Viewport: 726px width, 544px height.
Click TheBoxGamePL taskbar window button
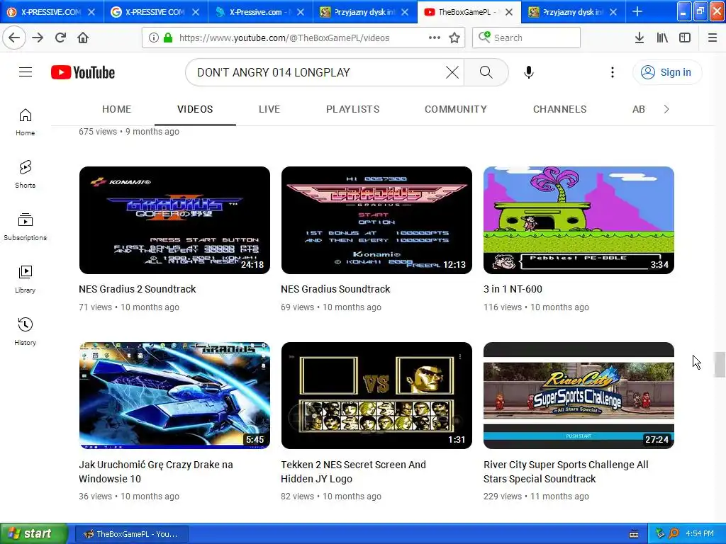tap(131, 534)
